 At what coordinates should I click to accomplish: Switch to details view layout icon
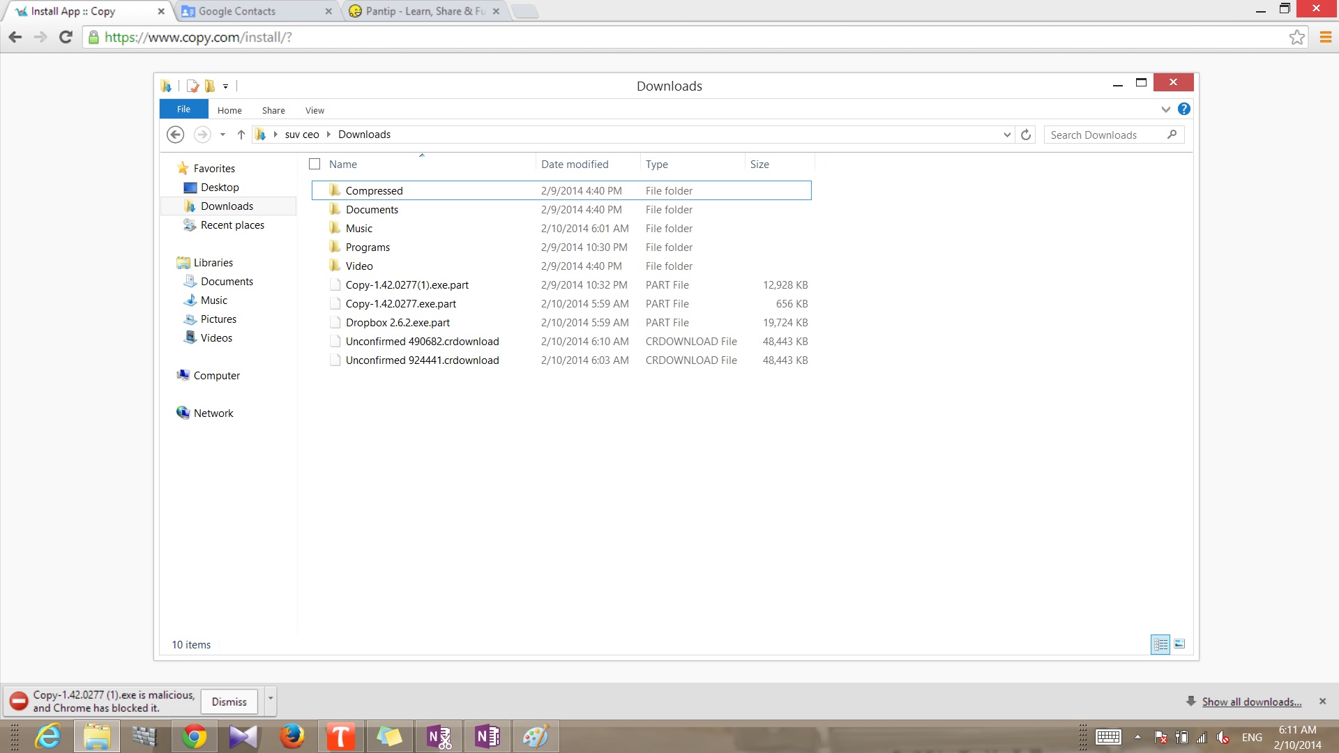(1160, 644)
